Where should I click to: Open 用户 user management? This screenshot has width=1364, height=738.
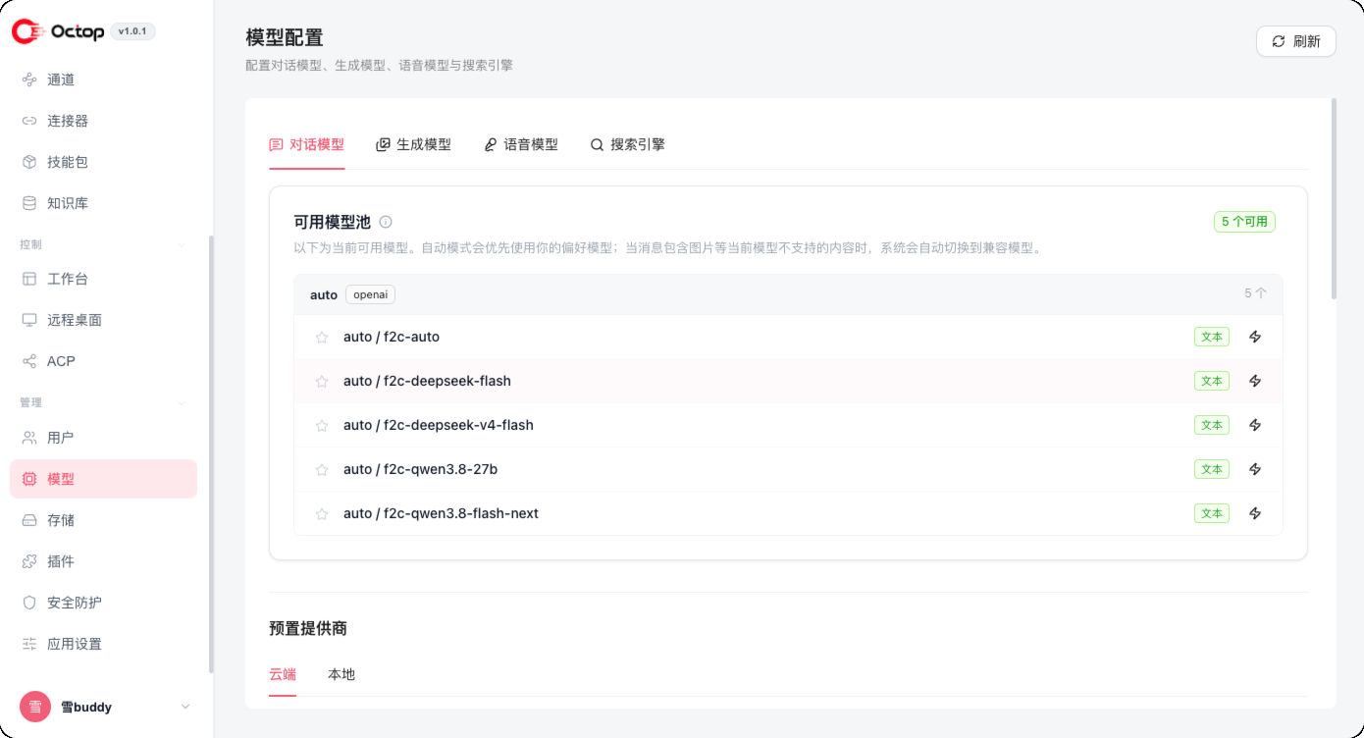103,438
